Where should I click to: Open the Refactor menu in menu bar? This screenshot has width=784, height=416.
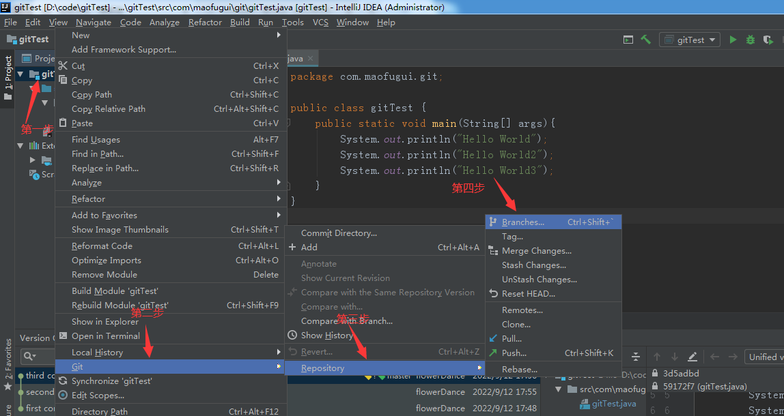pos(205,22)
